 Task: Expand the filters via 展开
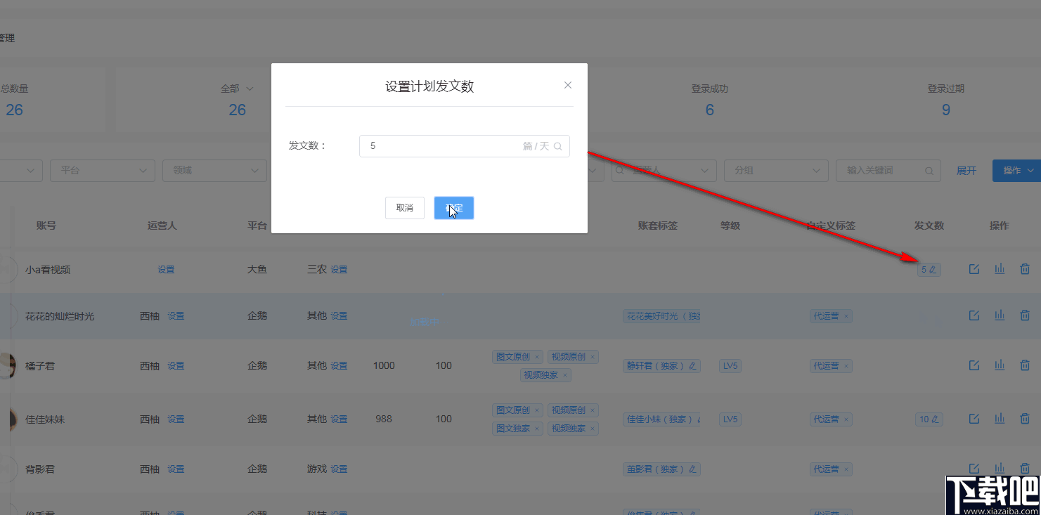(x=966, y=170)
